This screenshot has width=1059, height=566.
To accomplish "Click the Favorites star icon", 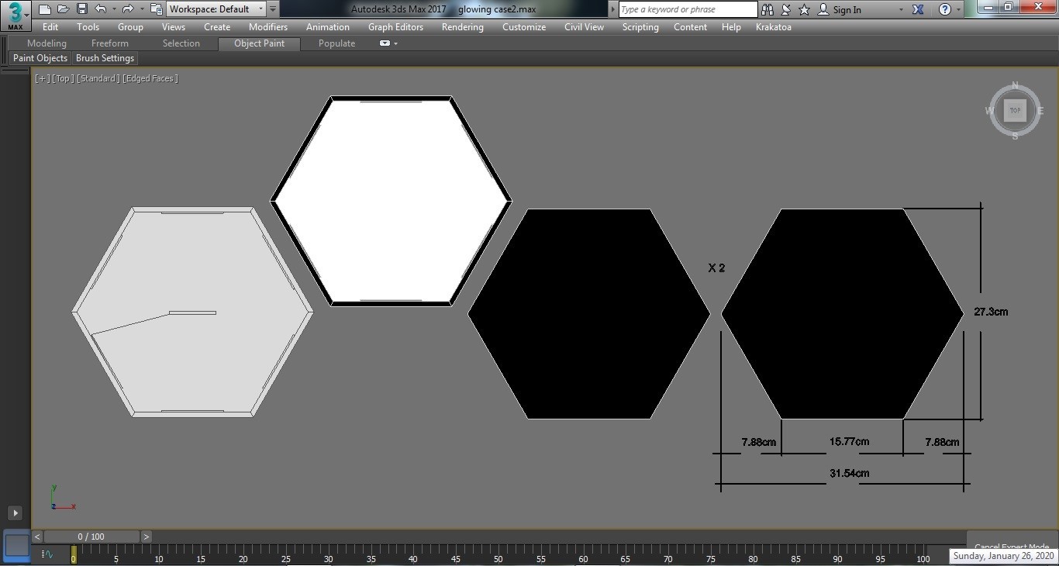I will [804, 9].
